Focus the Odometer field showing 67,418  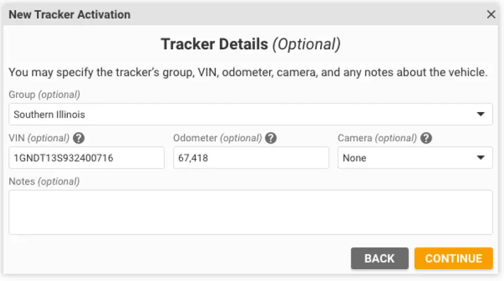(x=251, y=158)
